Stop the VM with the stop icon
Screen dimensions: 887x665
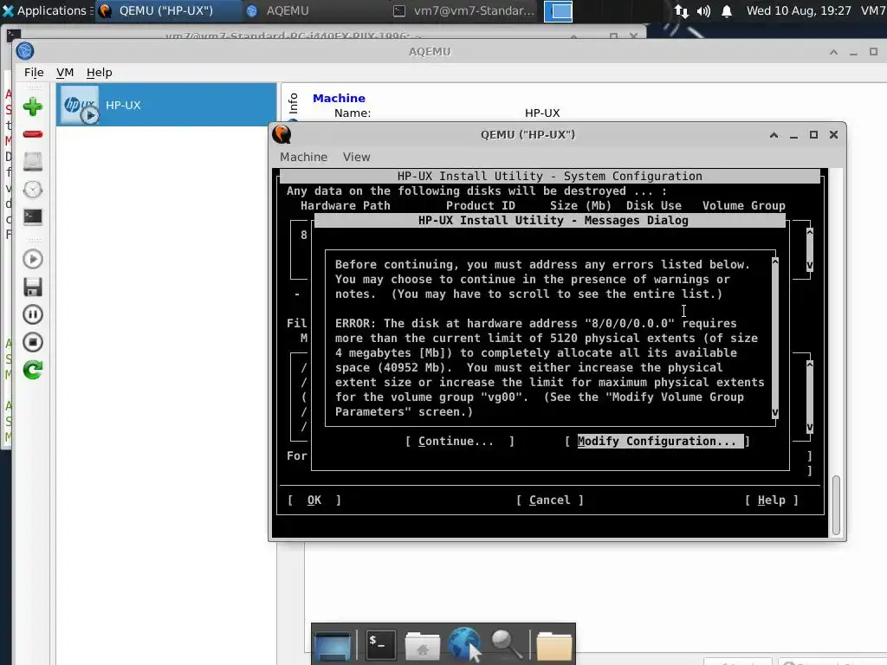click(33, 342)
